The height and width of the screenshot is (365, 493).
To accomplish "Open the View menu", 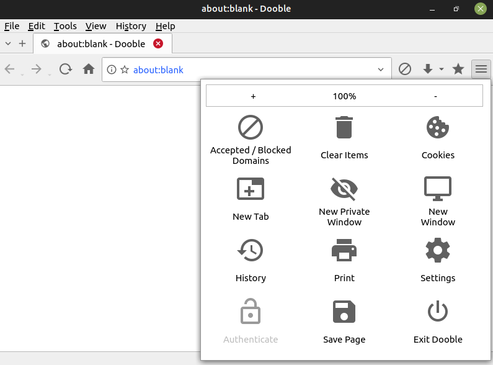I will coord(96,26).
